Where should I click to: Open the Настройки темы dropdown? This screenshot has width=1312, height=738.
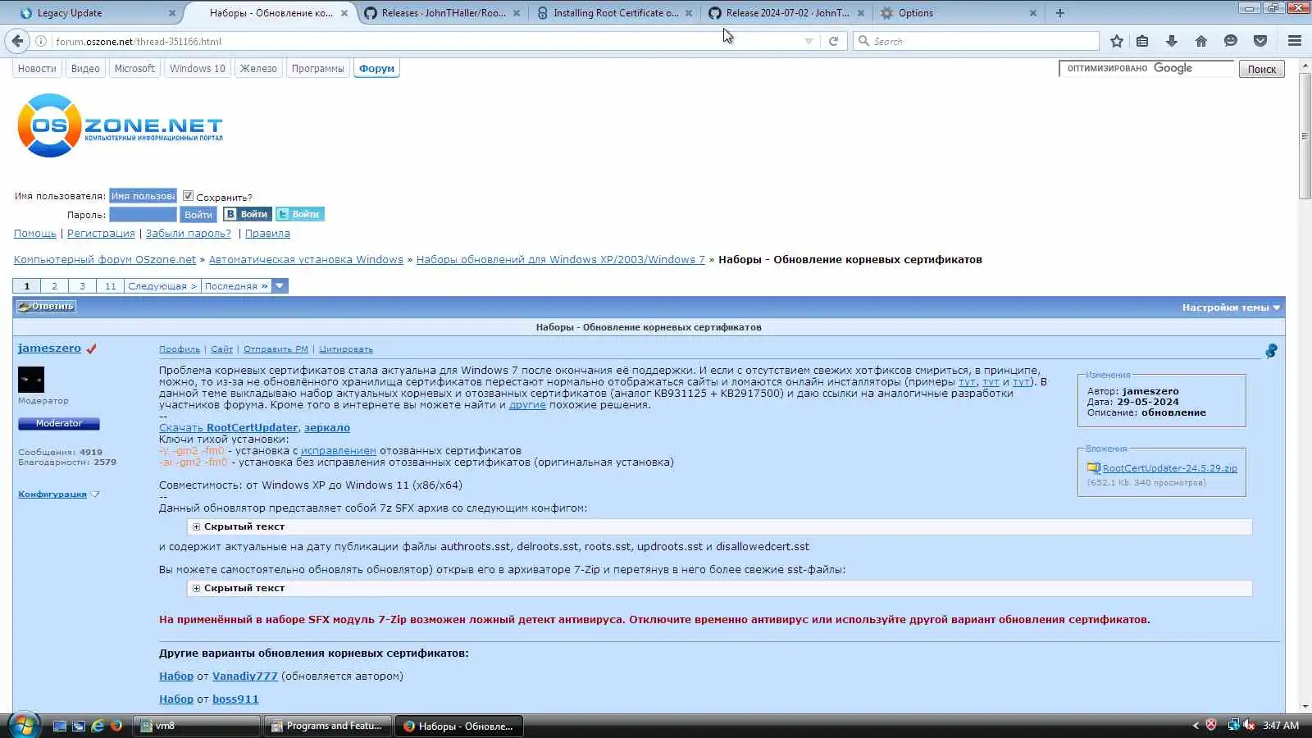point(1231,307)
